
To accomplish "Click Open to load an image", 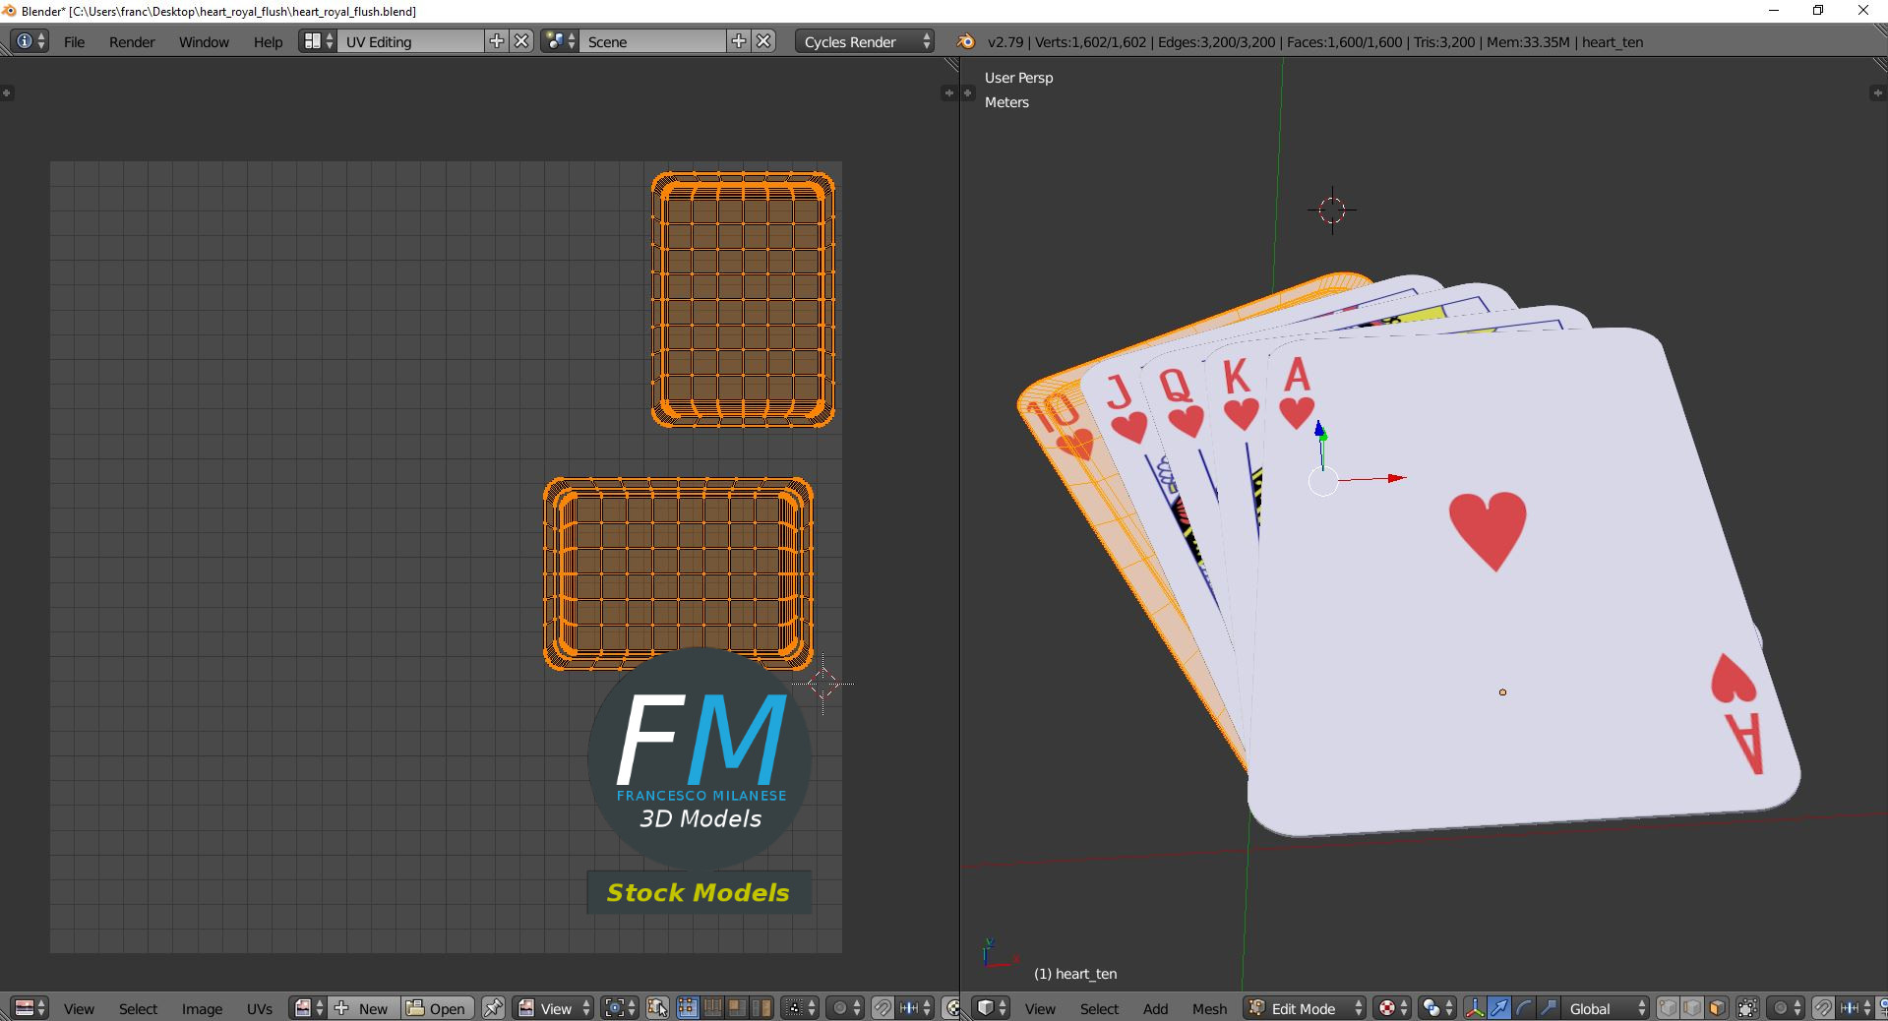I will point(438,1008).
